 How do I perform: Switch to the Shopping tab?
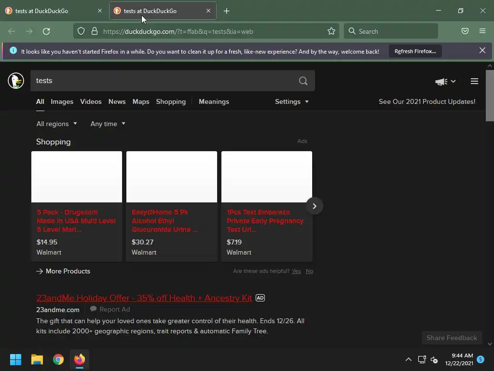coord(171,101)
